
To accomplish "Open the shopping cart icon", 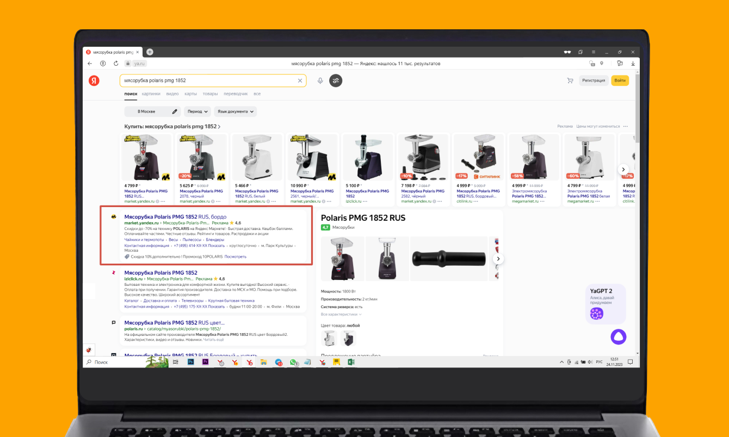I will coord(570,80).
